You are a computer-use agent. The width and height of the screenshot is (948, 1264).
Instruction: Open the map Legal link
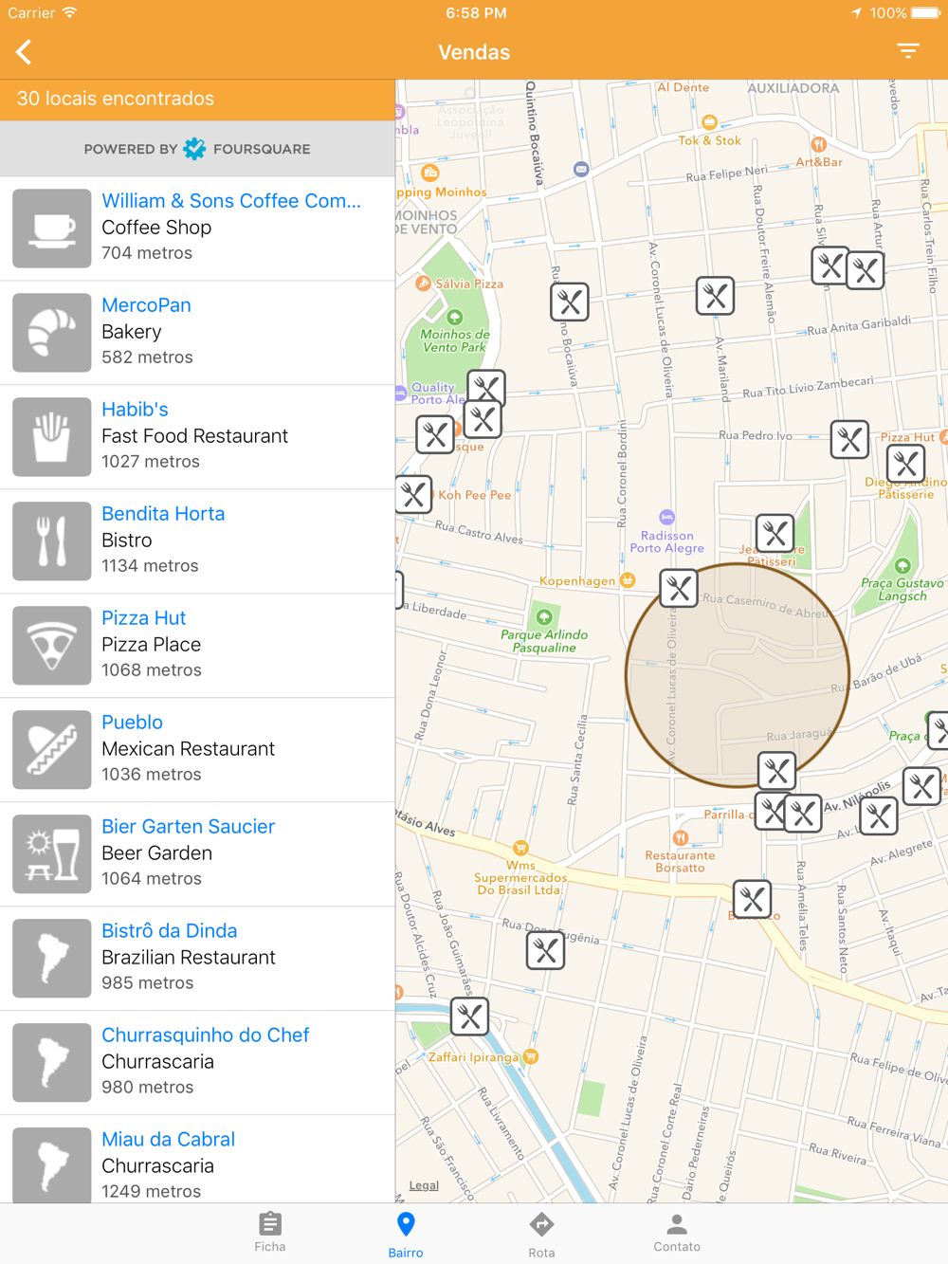coord(424,1185)
